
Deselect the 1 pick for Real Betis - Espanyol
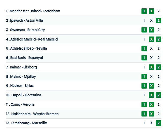point(144,58)
